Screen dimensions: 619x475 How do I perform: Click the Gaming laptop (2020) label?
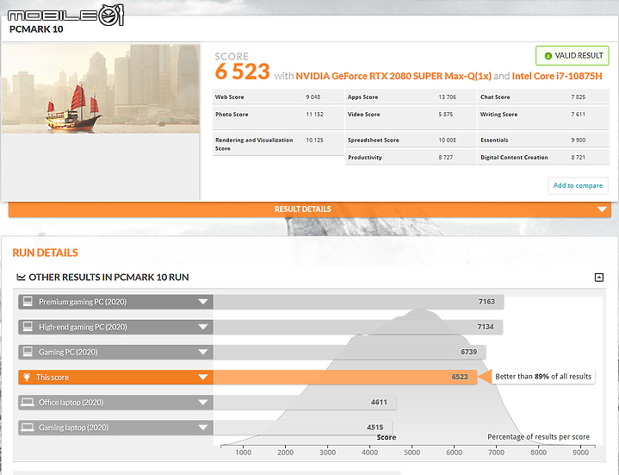point(73,428)
